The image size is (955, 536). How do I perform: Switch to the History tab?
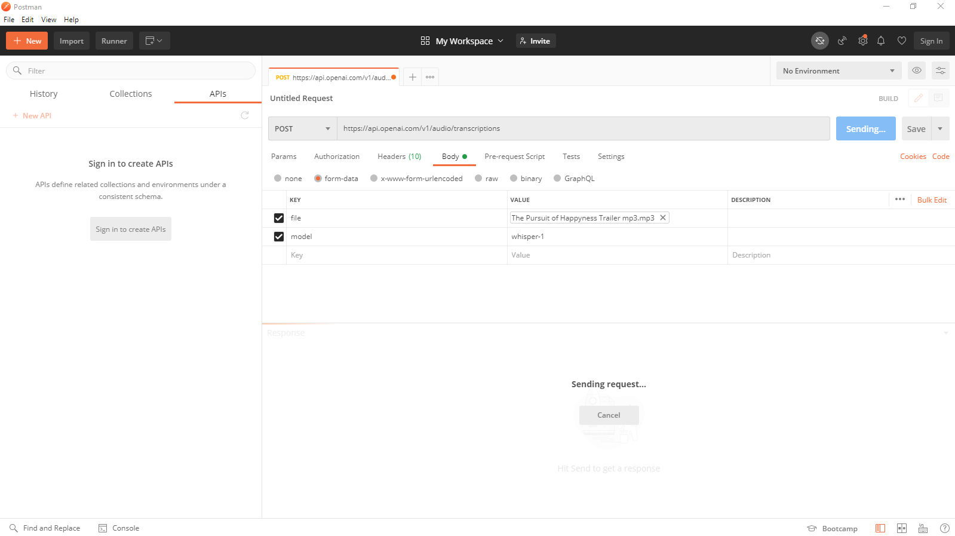pyautogui.click(x=44, y=94)
